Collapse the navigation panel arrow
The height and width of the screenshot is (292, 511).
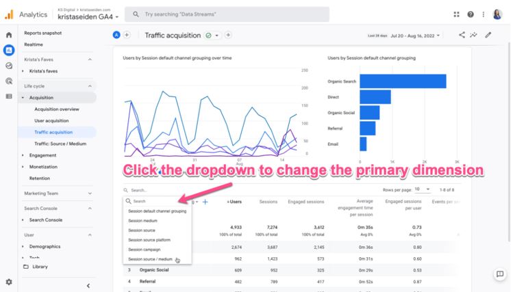[x=88, y=286]
